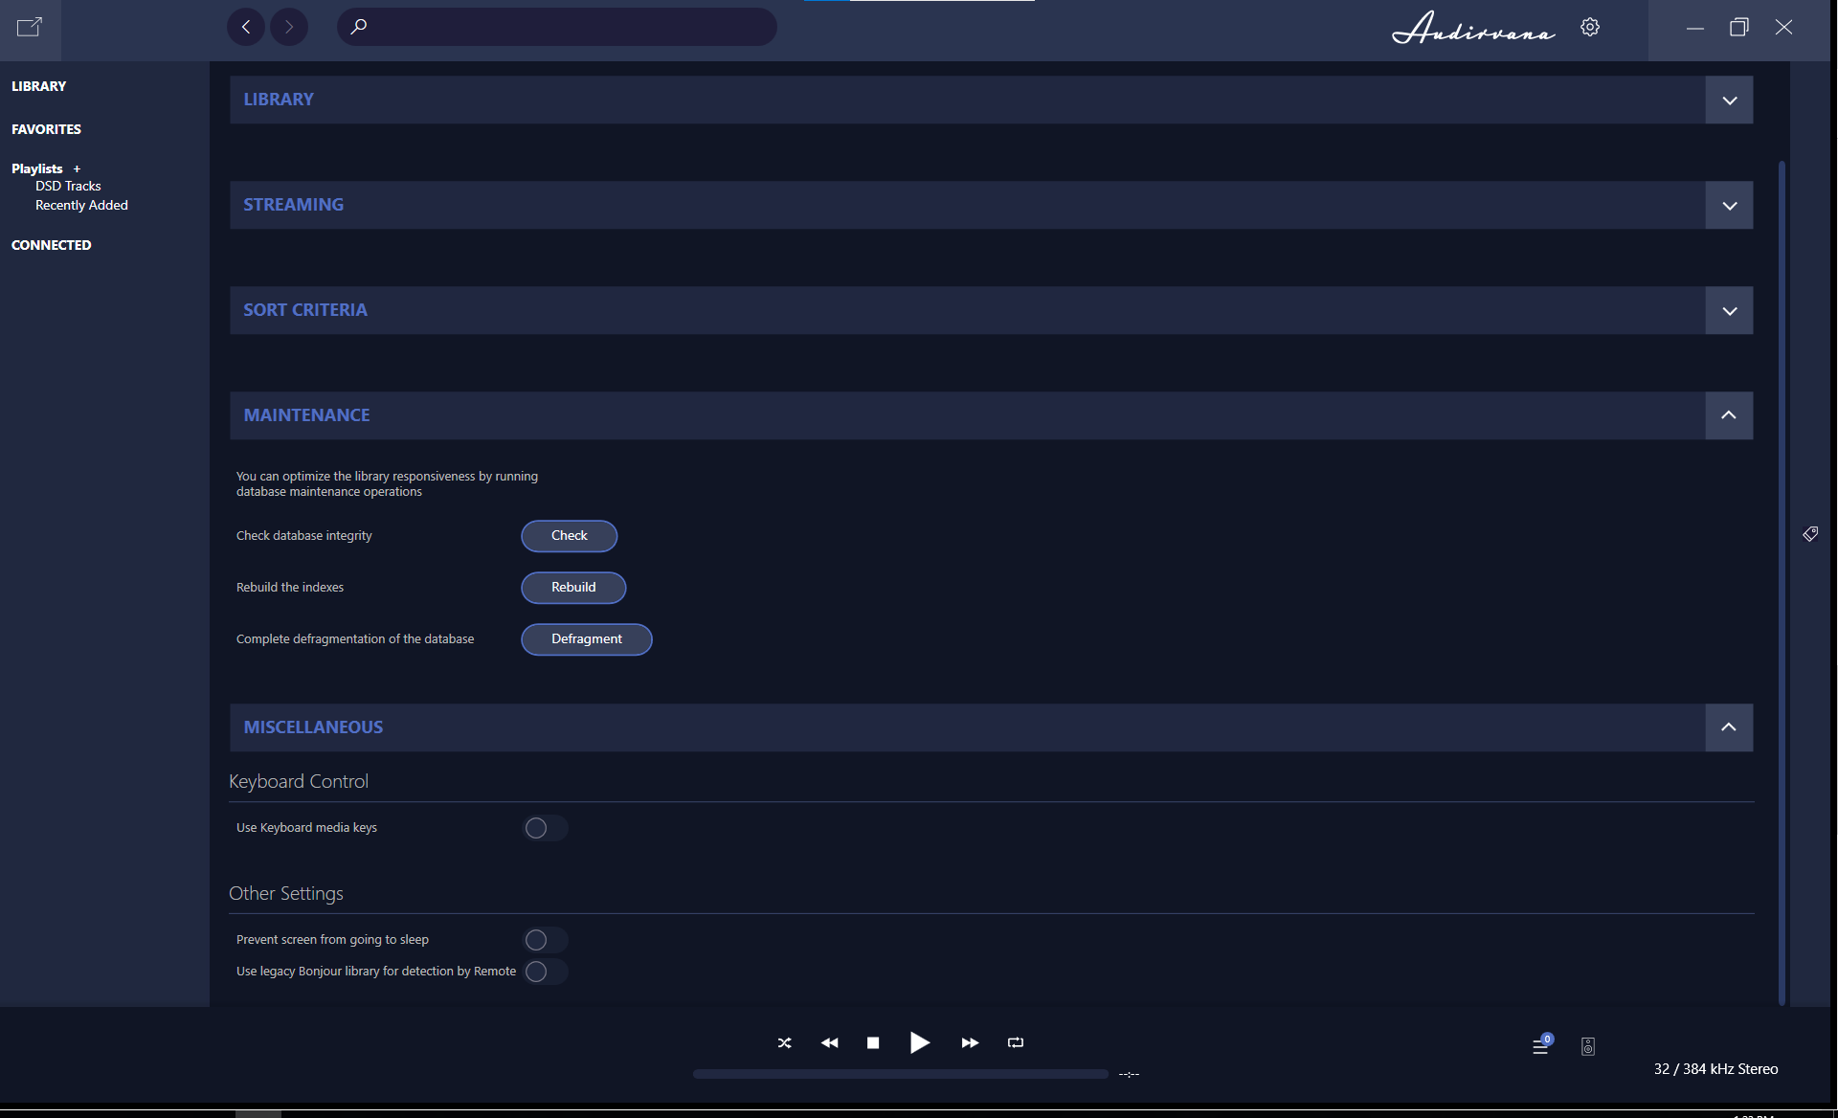Viewport: 1838px width, 1118px height.
Task: Toggle Prevent screen from going to sleep
Action: click(x=545, y=940)
